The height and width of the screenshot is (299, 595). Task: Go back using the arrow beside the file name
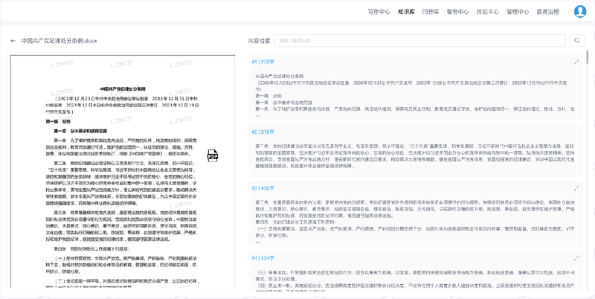tap(13, 41)
